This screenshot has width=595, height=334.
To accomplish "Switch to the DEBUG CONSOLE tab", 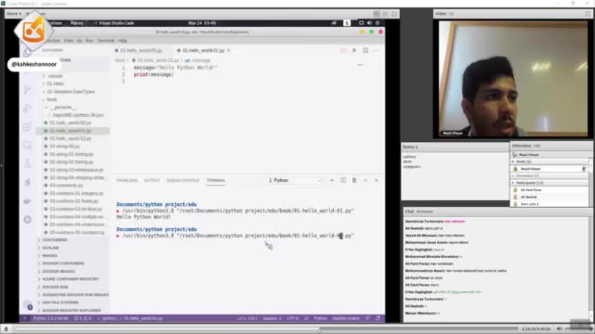I will point(183,180).
